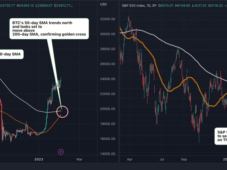This screenshot has height=170, width=227.
Task: Click the 24000.00 price level on axis
Action: (x=108, y=79)
